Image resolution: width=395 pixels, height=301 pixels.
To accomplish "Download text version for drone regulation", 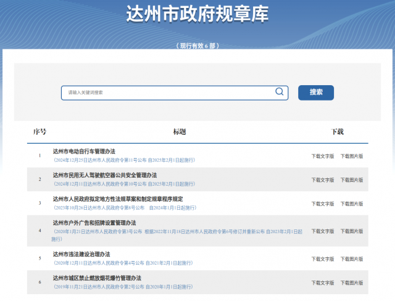I will (322, 180).
